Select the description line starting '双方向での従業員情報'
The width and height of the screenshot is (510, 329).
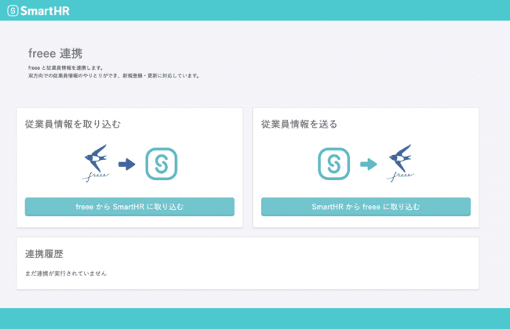click(x=114, y=76)
